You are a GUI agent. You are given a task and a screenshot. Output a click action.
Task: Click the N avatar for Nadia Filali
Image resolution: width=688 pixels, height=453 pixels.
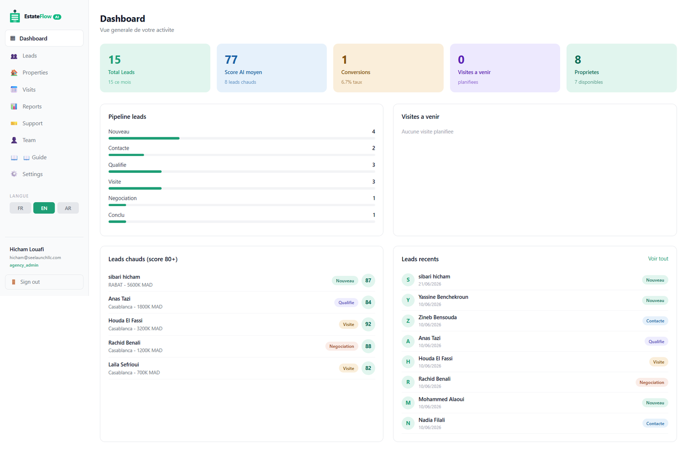tap(408, 424)
